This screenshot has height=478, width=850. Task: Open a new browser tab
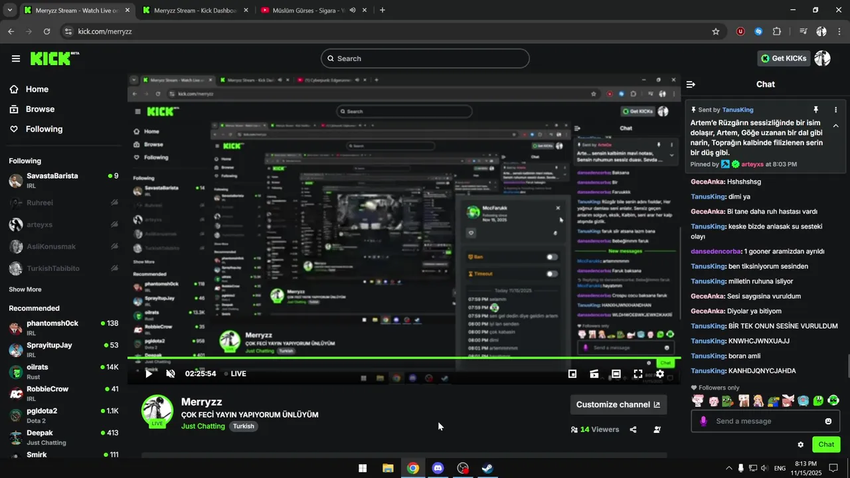pyautogui.click(x=382, y=10)
